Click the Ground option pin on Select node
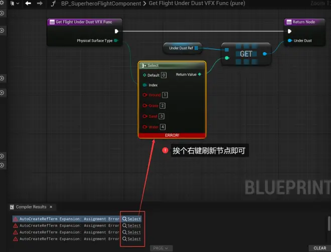This screenshot has height=252, width=331. coord(144,95)
